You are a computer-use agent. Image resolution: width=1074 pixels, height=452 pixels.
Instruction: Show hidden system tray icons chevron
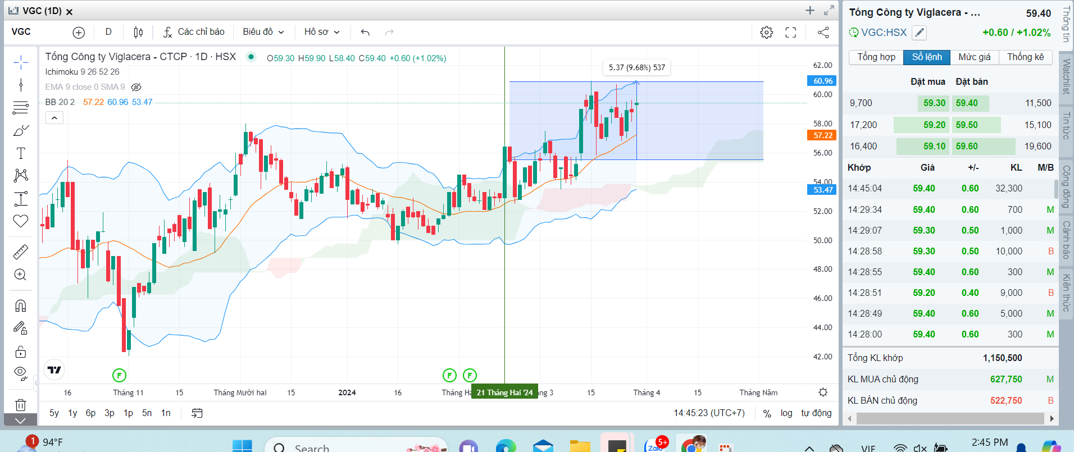(x=809, y=448)
